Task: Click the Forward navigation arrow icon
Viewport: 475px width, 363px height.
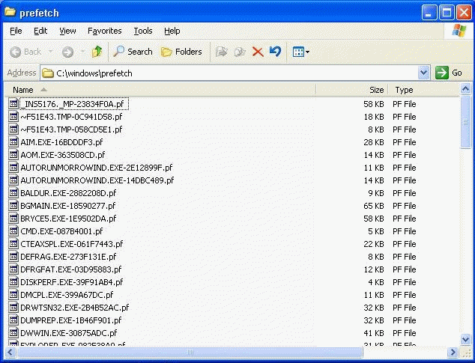Action: 67,52
